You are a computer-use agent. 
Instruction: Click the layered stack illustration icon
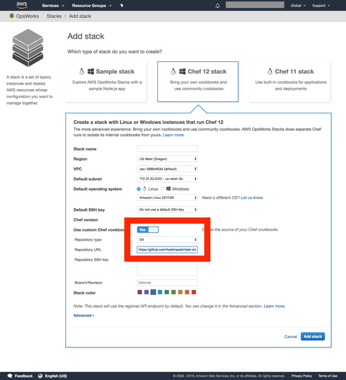(28, 48)
